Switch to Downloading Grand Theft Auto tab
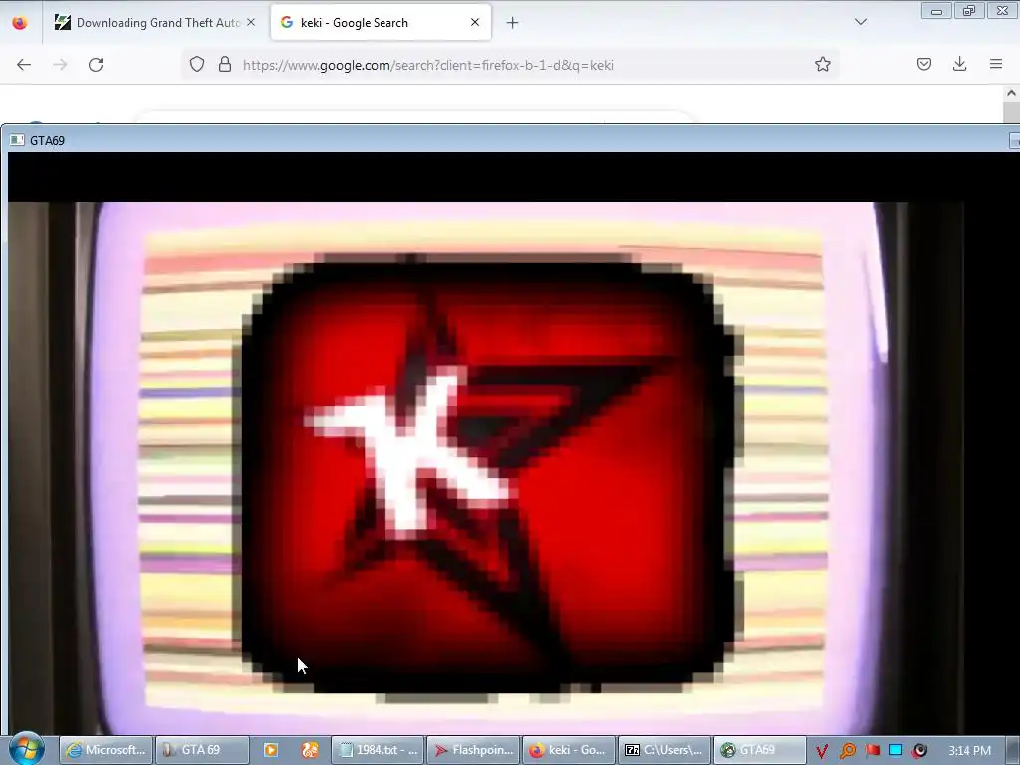Image resolution: width=1020 pixels, height=765 pixels. (155, 23)
